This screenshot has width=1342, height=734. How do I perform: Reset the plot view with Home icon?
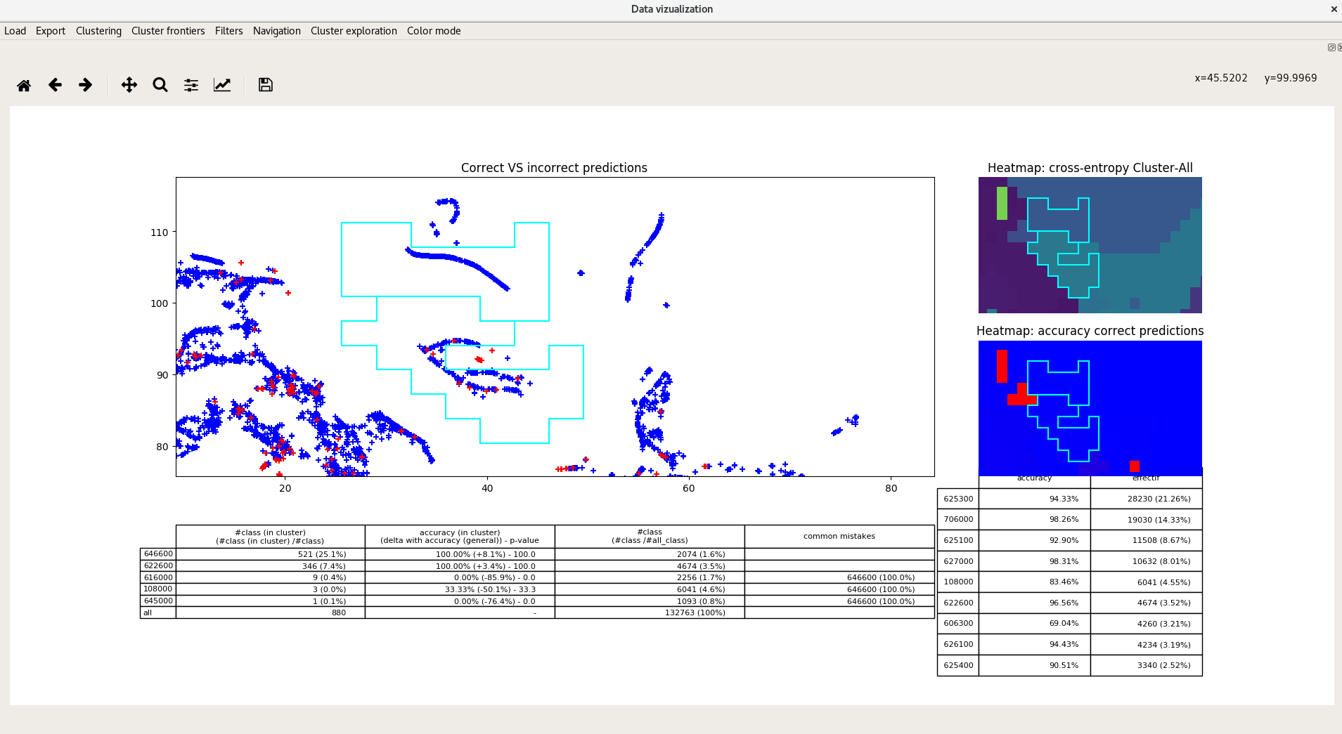(x=24, y=85)
